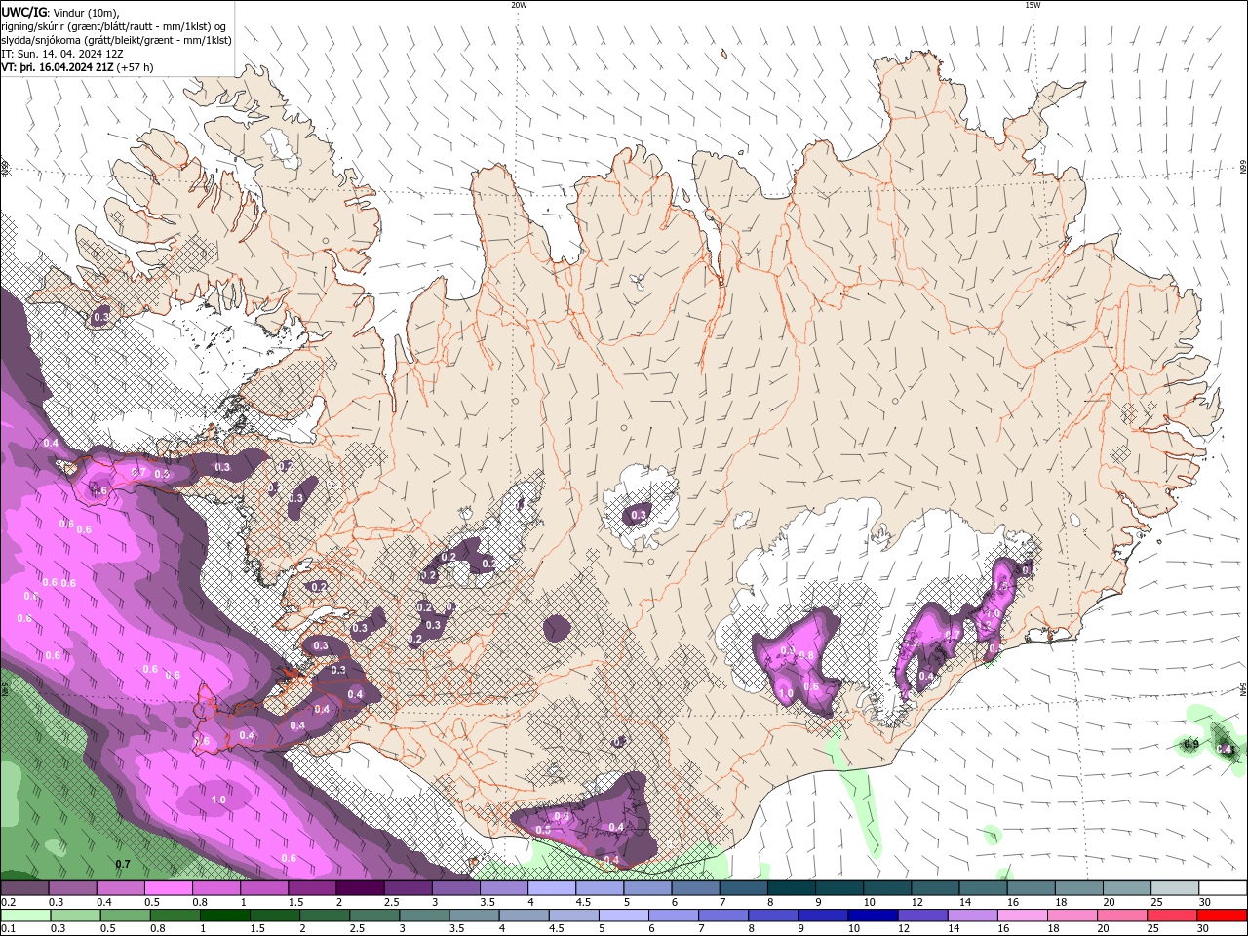Click lower legend pink swatch between 18 and 20
Viewport: 1248px width, 936px height.
(1071, 916)
